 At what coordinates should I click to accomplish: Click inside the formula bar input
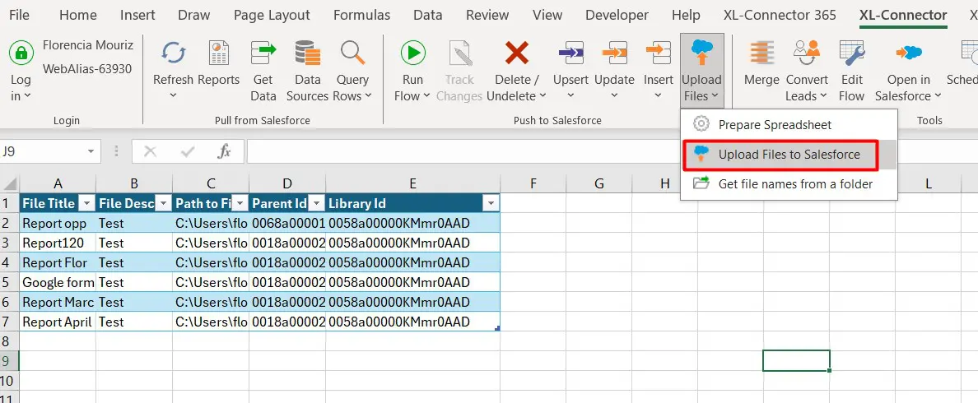pos(611,151)
